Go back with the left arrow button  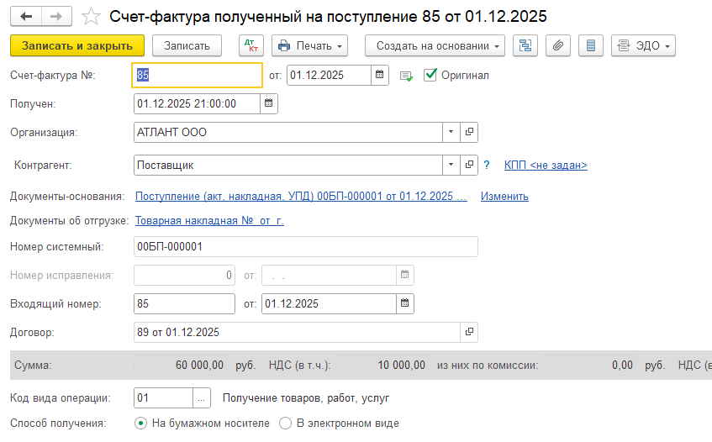click(26, 17)
